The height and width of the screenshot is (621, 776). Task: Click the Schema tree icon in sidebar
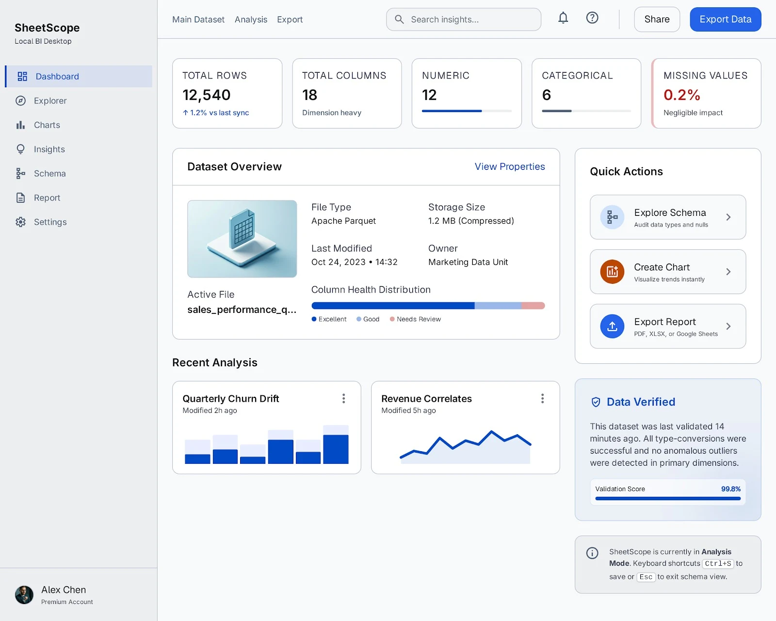point(20,174)
